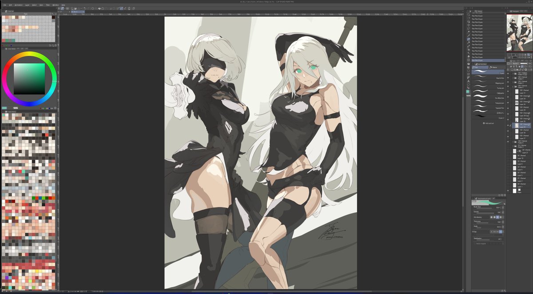Select the Airbrush tool
The height and width of the screenshot is (294, 533).
tap(468, 49)
